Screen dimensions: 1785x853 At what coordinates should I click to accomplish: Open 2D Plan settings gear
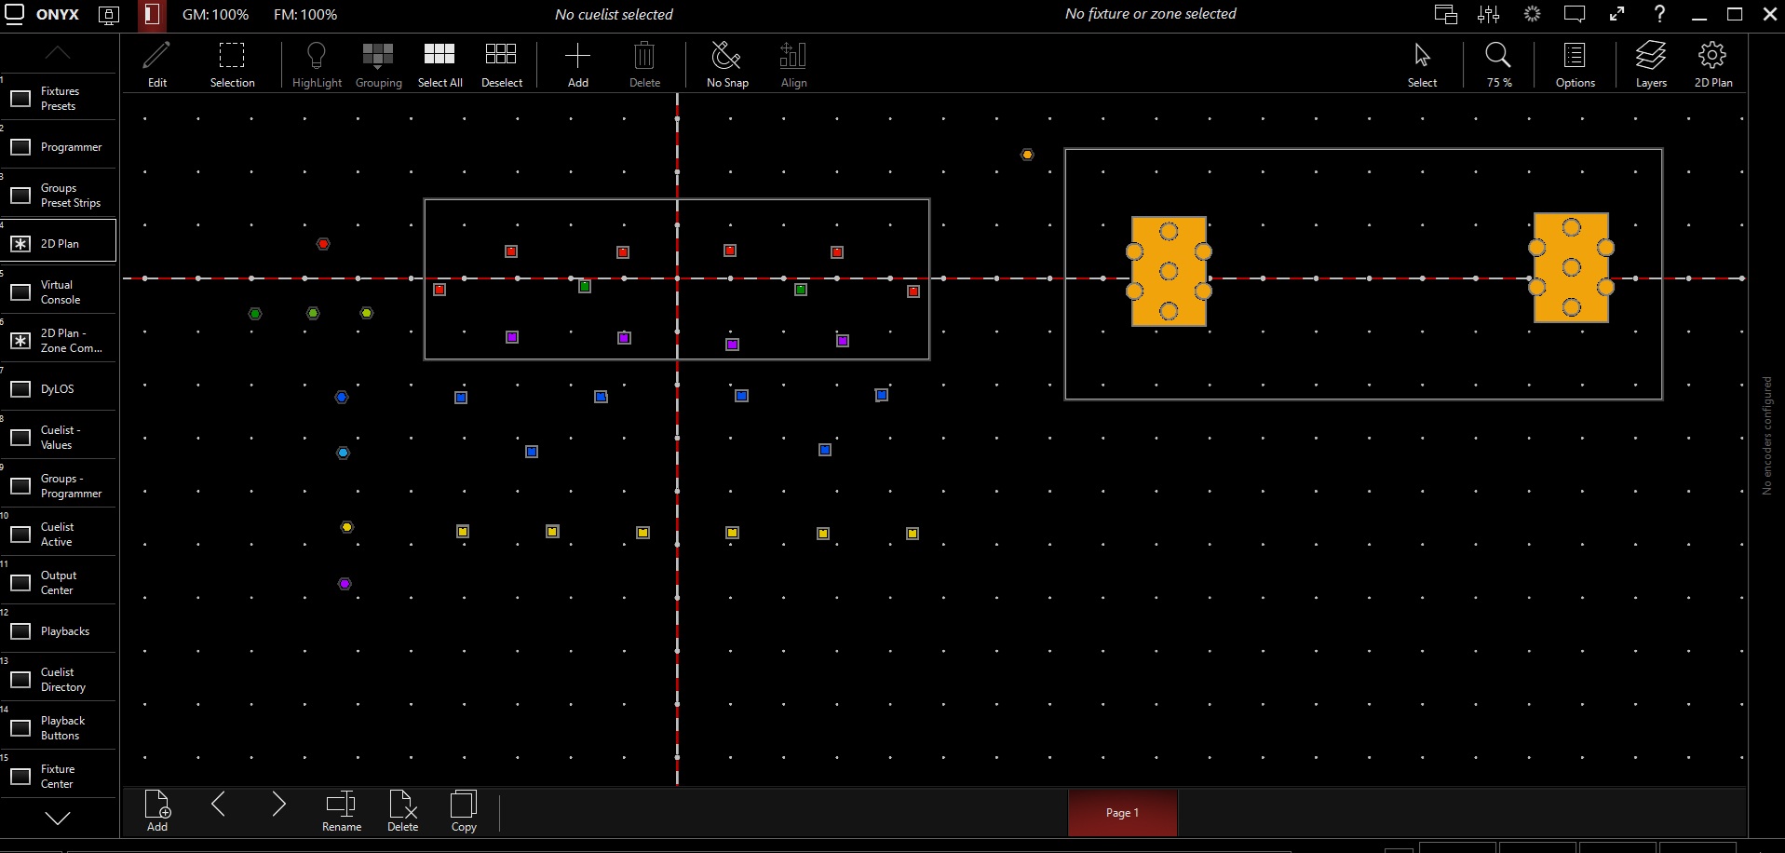1712,64
